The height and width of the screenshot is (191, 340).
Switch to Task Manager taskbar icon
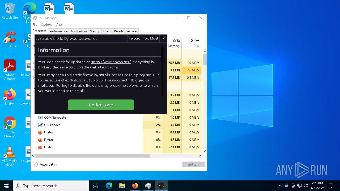(148, 186)
